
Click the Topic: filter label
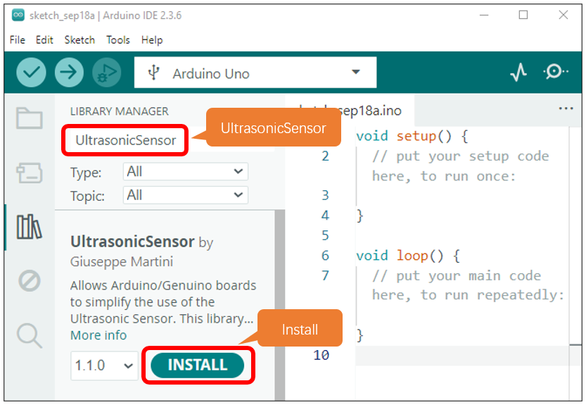87,196
